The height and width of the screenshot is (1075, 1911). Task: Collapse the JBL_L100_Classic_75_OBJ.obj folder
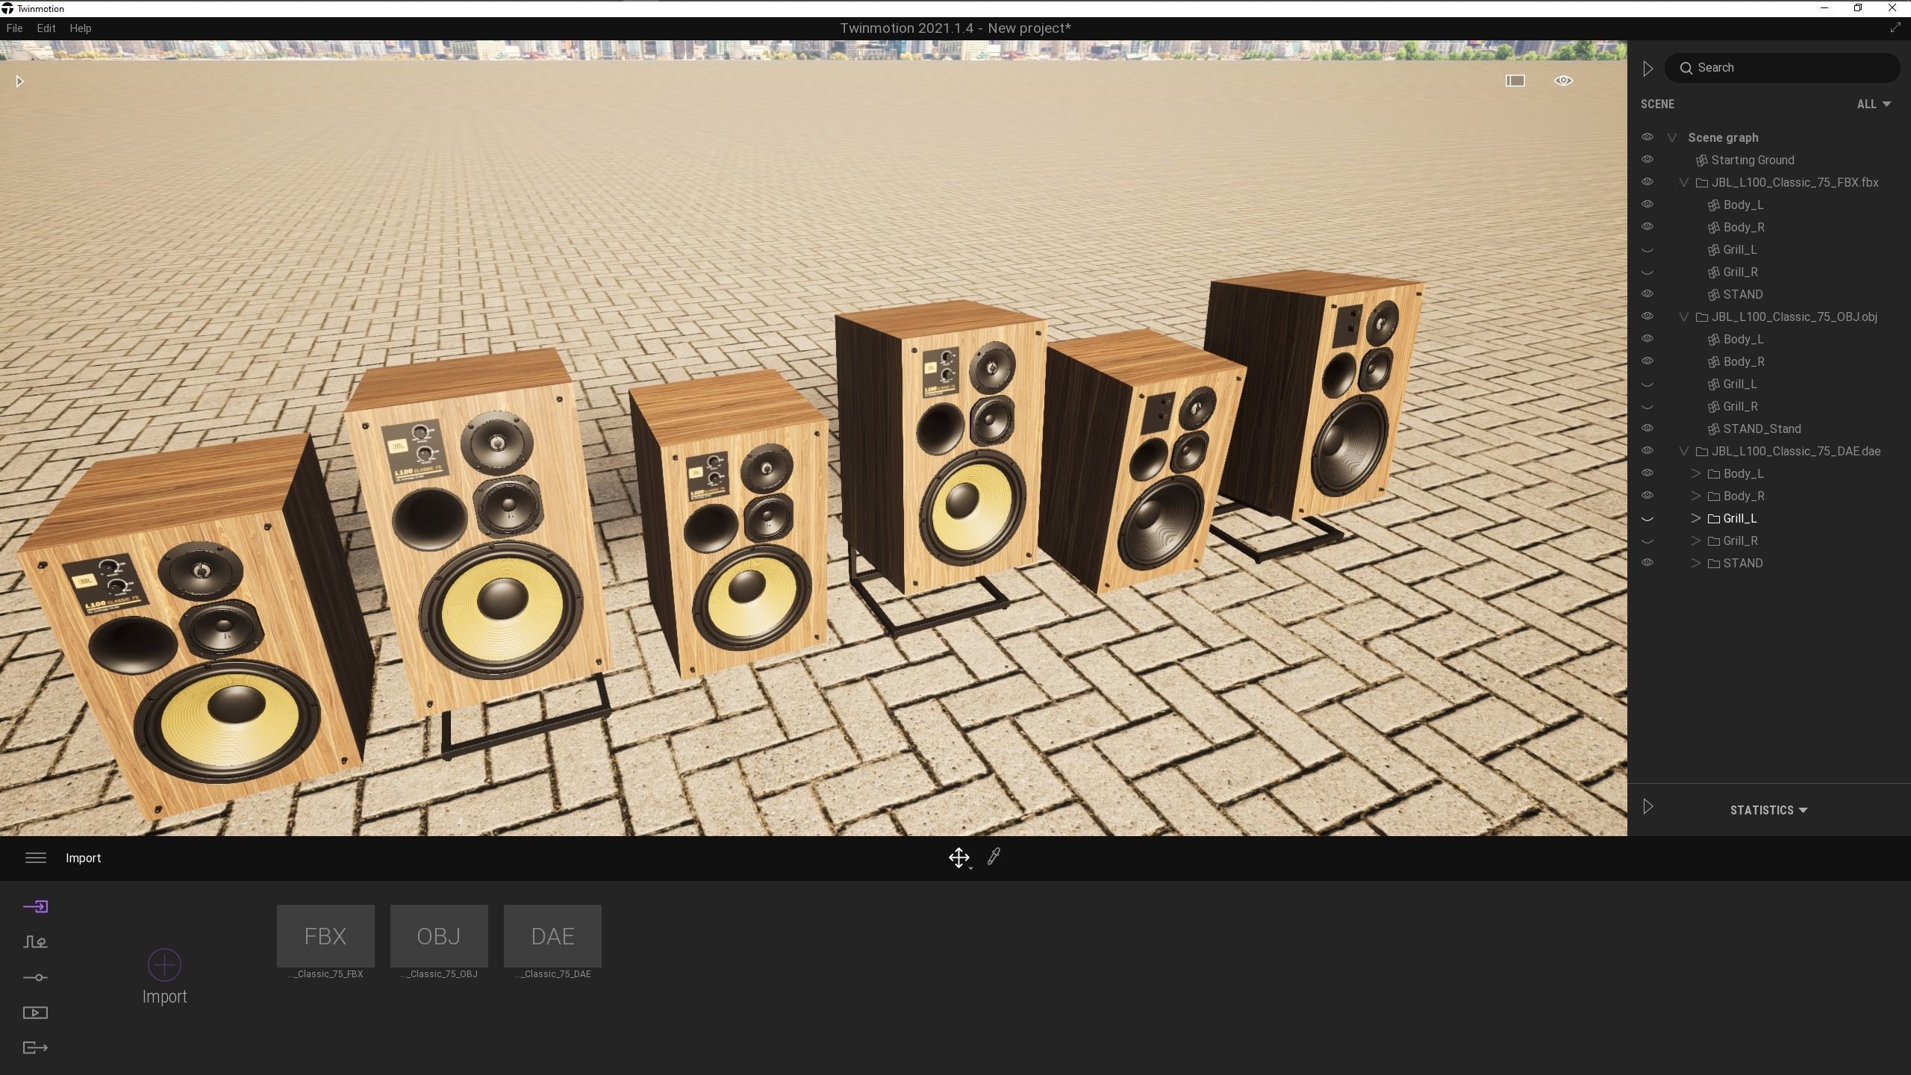[x=1684, y=317]
